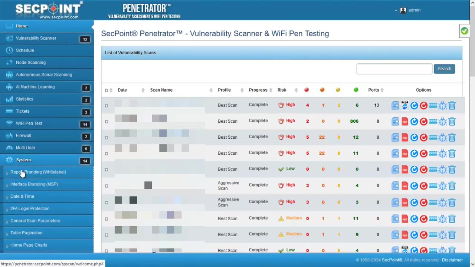Open ticket icon in the 13-ports scan row
Screen dimensions: 475x267
pyautogui.click(x=433, y=106)
